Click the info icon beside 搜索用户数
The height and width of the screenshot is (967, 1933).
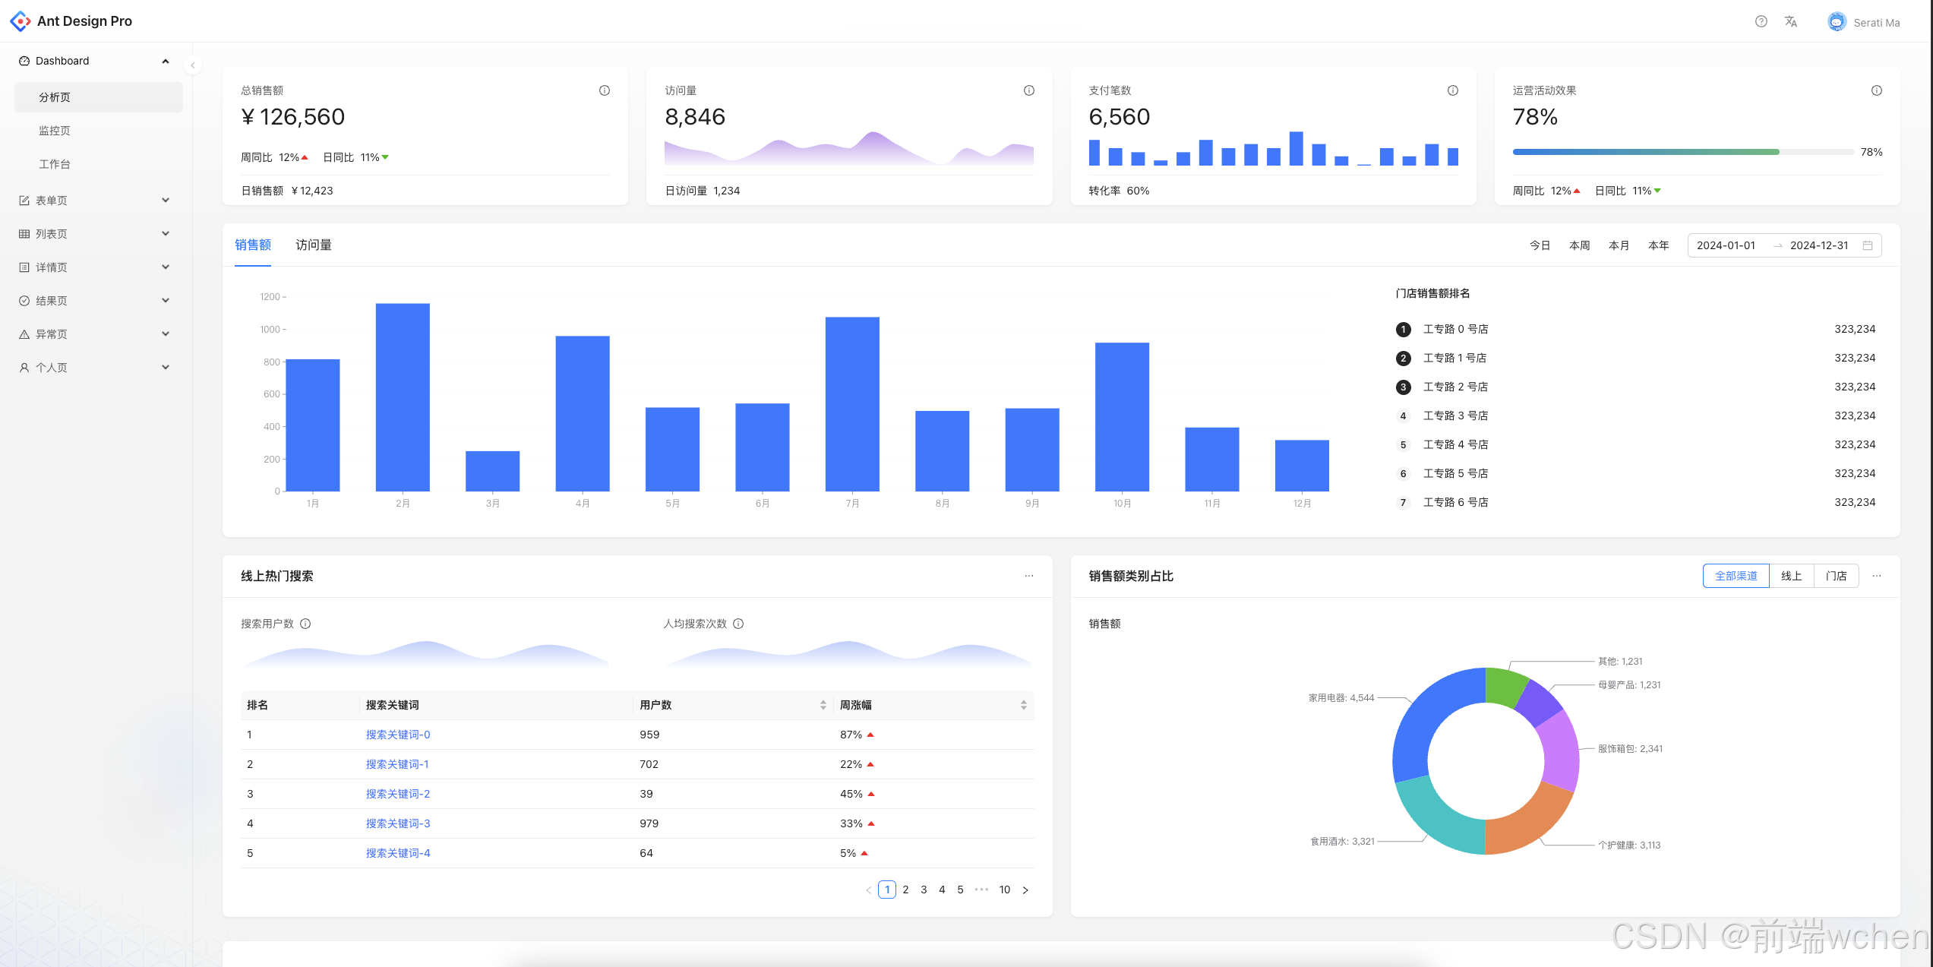(305, 624)
